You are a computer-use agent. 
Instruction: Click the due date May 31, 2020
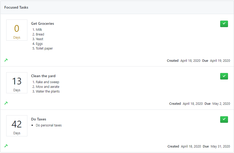click(220, 146)
